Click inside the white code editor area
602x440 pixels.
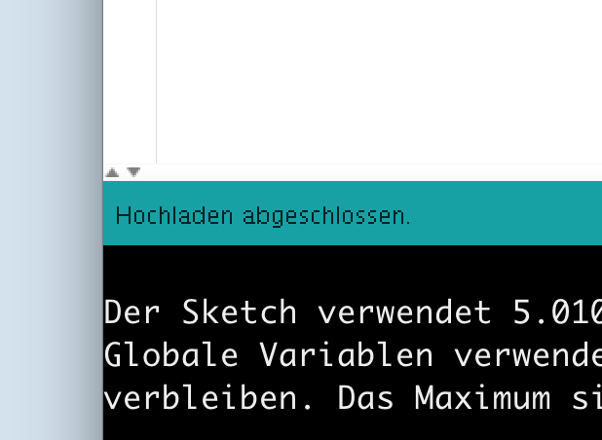[x=379, y=82]
